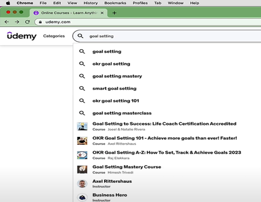The image size is (261, 202).
Task: Open the Profiles menu
Action: 140,3
